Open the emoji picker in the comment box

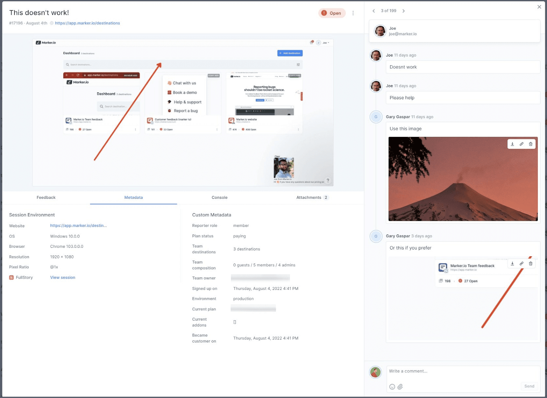click(x=392, y=386)
